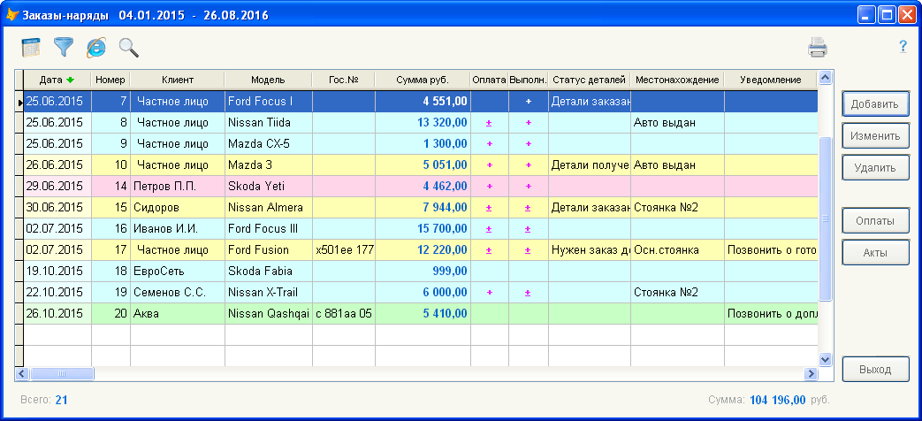The height and width of the screenshot is (421, 922).
Task: Select the Nissan X-Trail cell
Action: pos(268,292)
